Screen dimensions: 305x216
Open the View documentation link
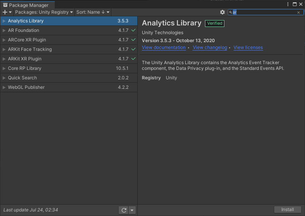pyautogui.click(x=164, y=47)
